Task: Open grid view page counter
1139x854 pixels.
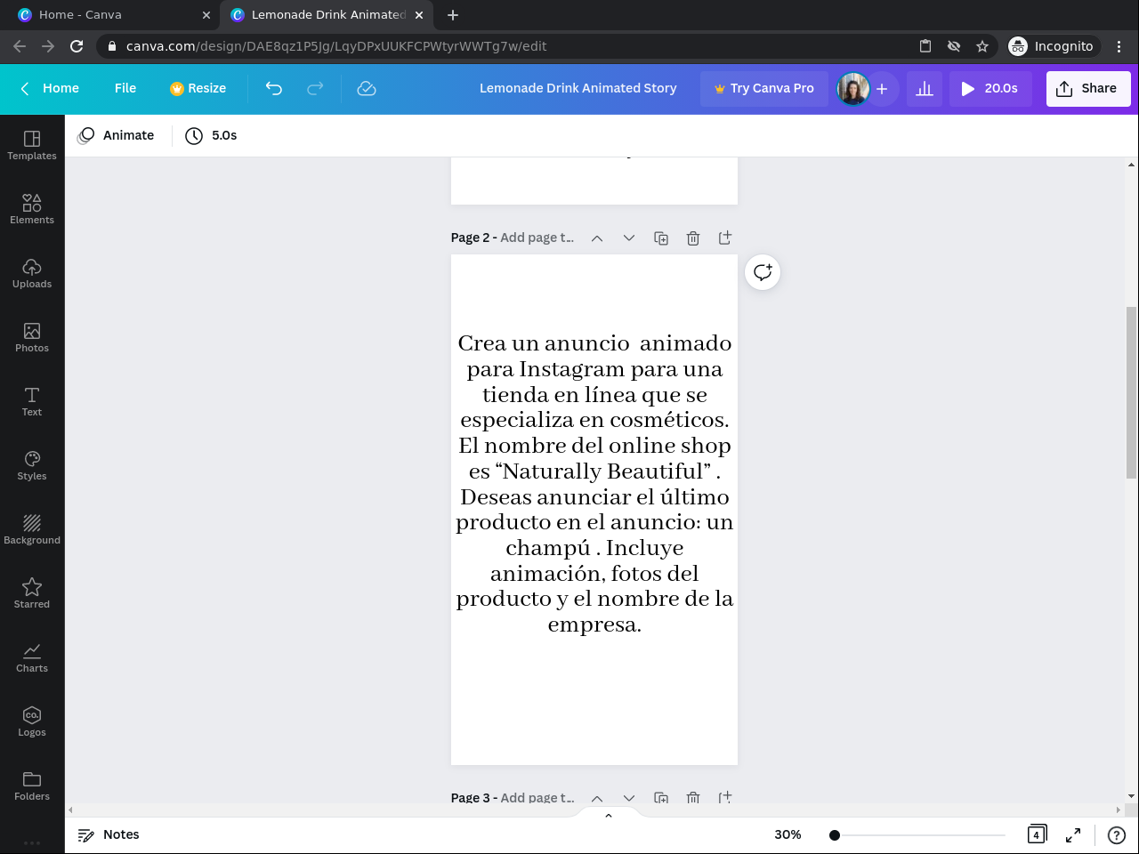Action: click(1037, 834)
